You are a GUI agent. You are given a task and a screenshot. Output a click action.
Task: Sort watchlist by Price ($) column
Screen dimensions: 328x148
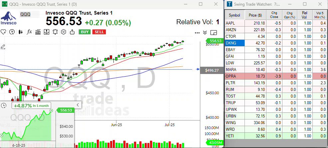pos(255,15)
